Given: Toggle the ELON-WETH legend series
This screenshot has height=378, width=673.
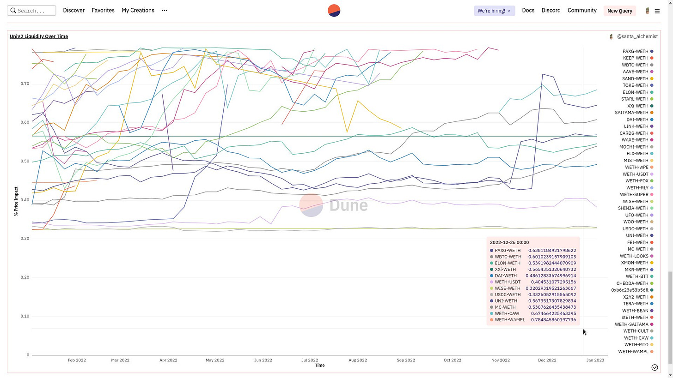Looking at the screenshot, I should point(638,92).
